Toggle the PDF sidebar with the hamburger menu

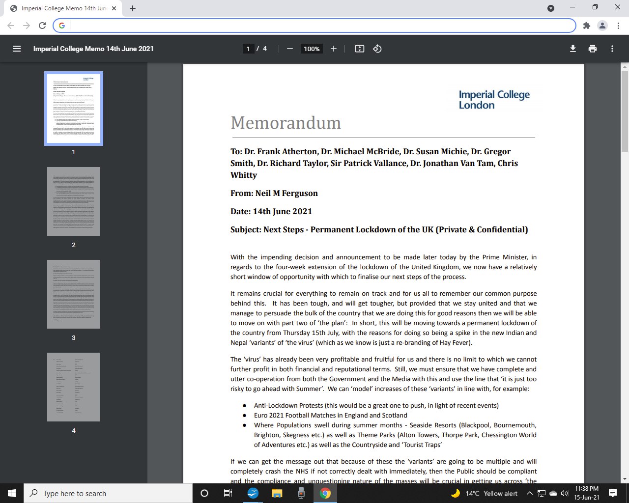click(17, 49)
